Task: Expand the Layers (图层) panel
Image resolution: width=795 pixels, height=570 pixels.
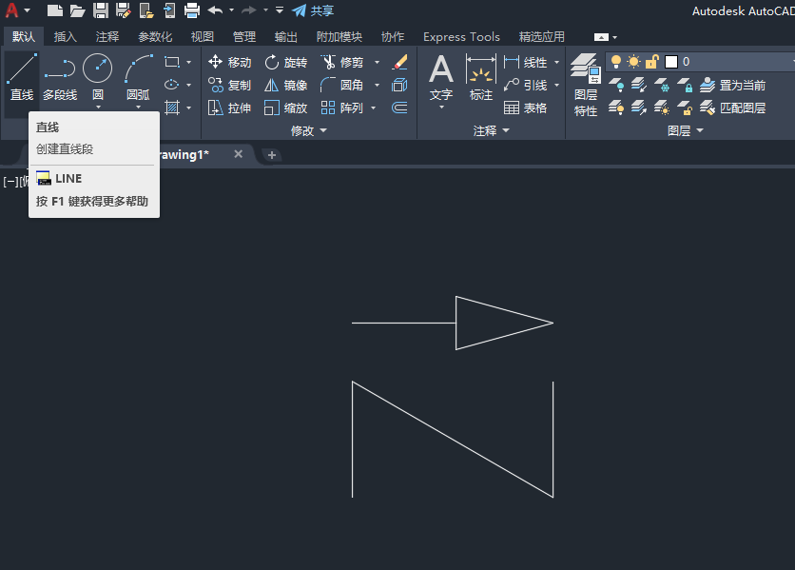Action: (686, 131)
